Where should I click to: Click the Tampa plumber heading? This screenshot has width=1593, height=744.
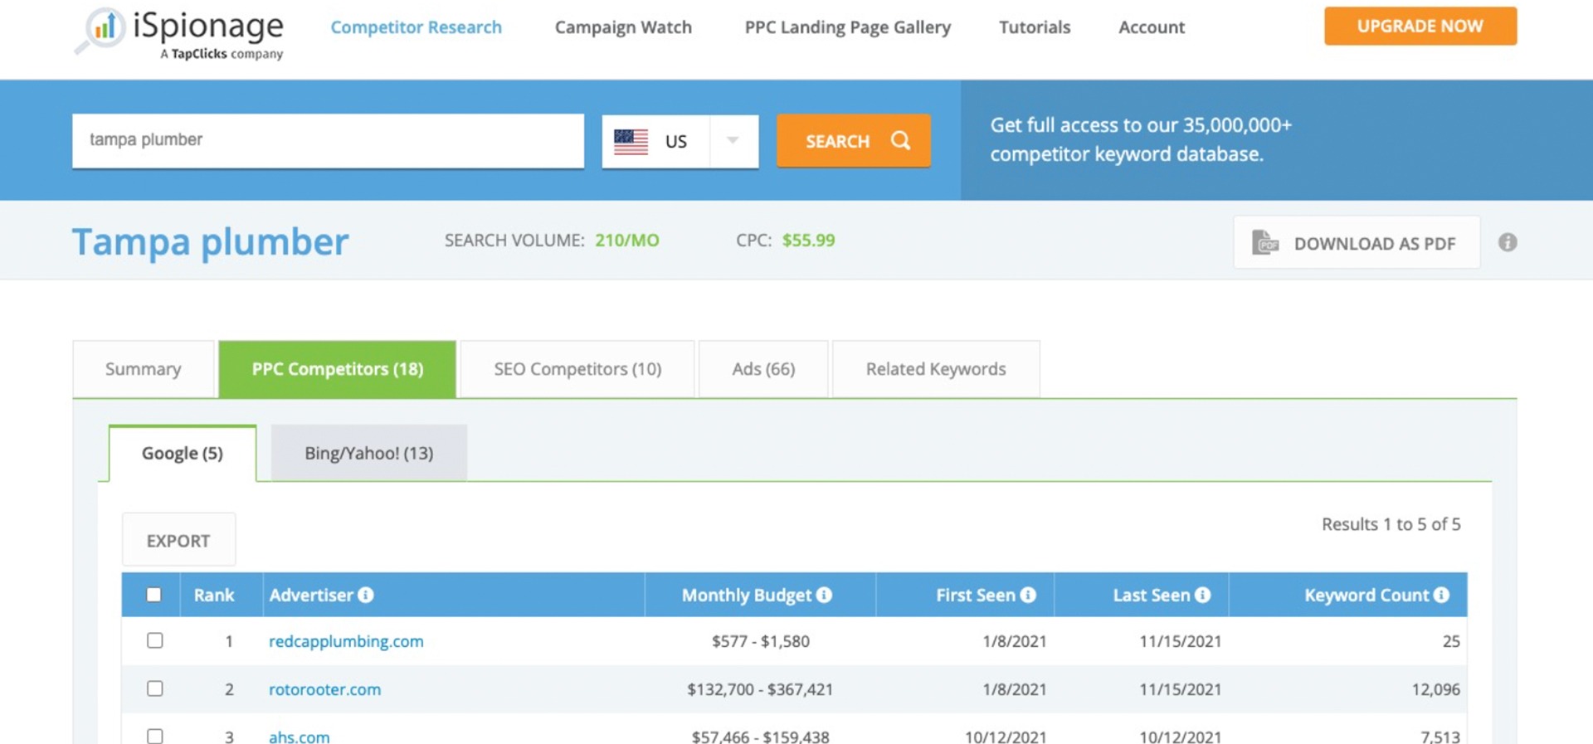[210, 241]
